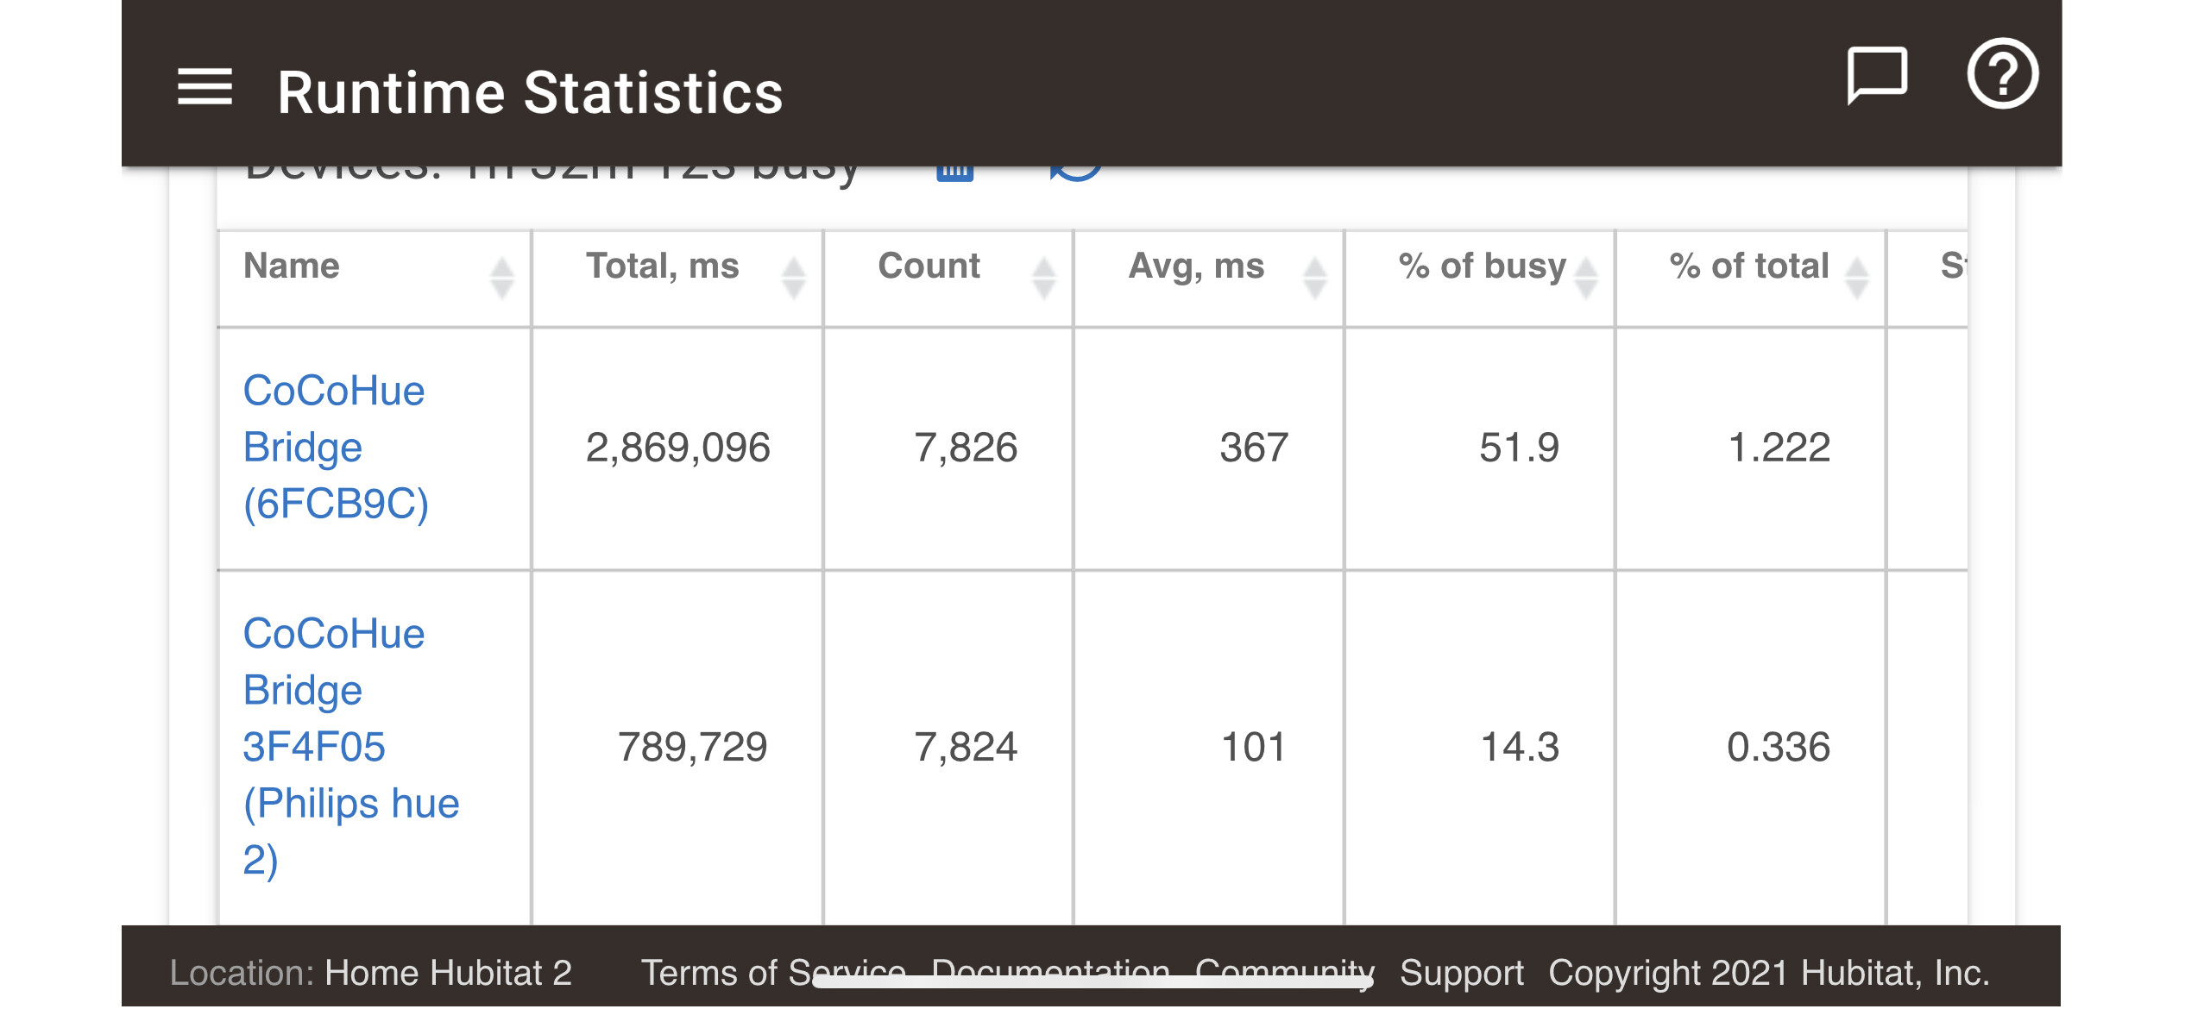Click Copyright 2021 Hubitat, Inc. text
The height and width of the screenshot is (1009, 2185).
pyautogui.click(x=1768, y=973)
